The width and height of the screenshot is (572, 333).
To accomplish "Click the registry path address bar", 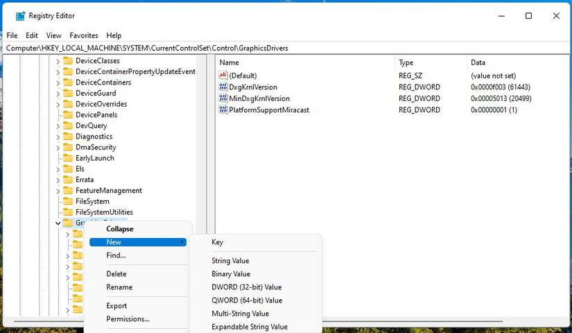I will tap(286, 48).
